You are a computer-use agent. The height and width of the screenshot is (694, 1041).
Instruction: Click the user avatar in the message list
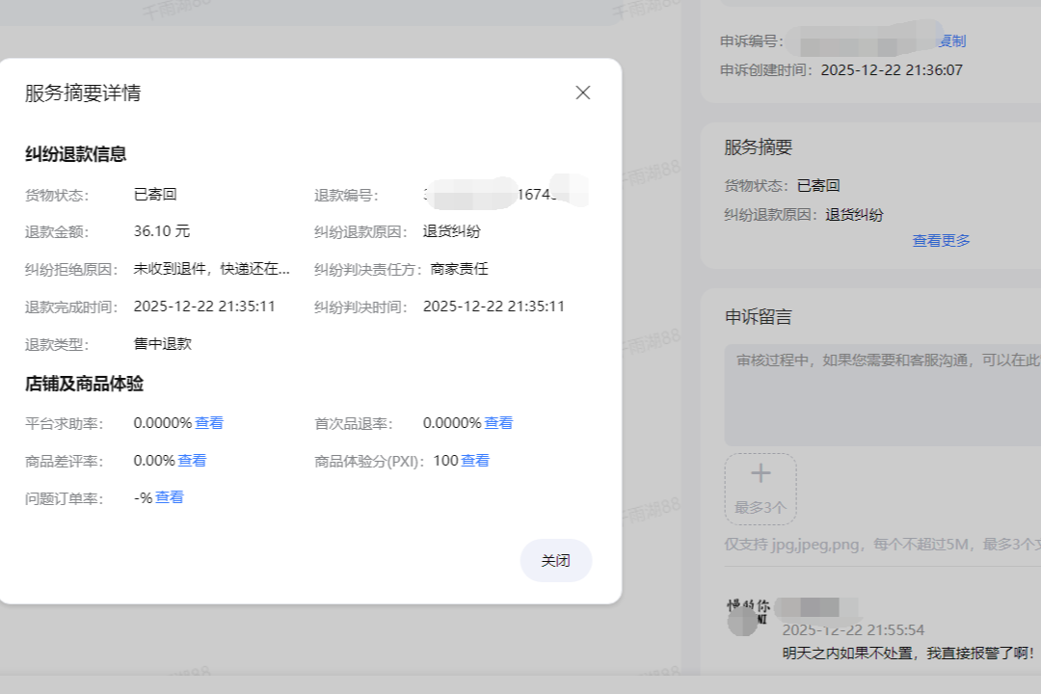click(743, 620)
